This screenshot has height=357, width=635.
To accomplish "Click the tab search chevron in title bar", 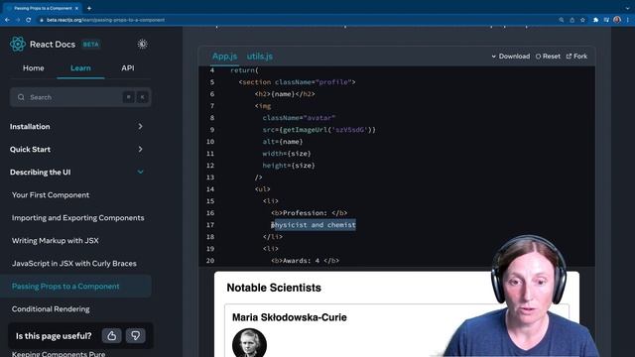I will point(627,8).
